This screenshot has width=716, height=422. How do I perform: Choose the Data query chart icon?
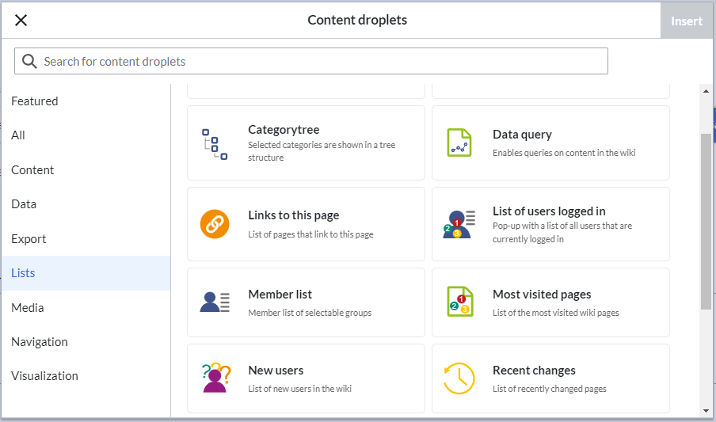[x=459, y=143]
